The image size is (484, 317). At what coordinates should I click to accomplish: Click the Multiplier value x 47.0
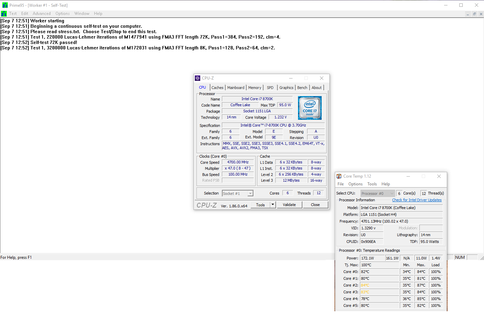pyautogui.click(x=238, y=168)
